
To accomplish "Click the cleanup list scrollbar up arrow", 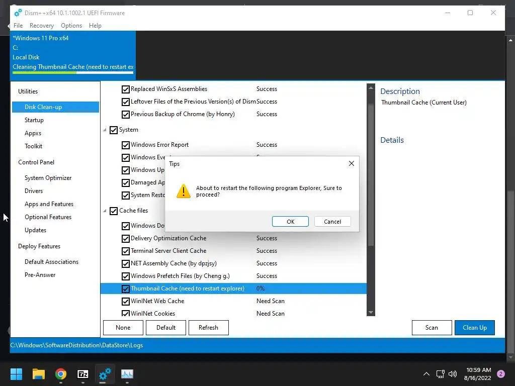I will click(x=371, y=88).
